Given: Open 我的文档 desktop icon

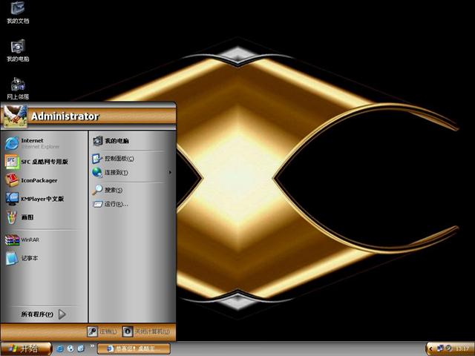Looking at the screenshot, I should pos(18,13).
